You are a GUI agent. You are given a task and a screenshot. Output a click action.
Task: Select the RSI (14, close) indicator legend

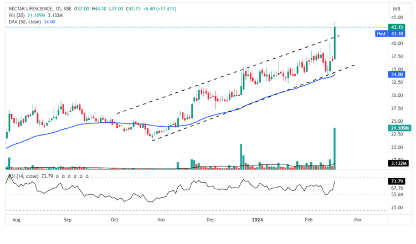click(22, 176)
